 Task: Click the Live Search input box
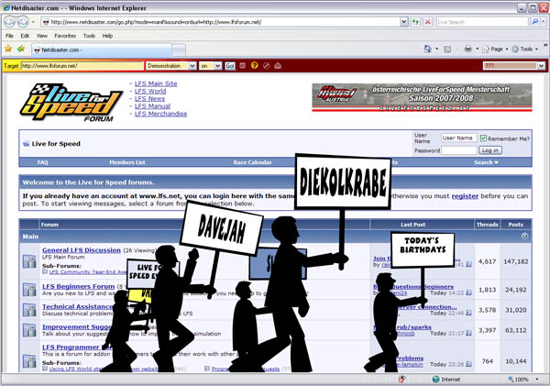click(x=482, y=22)
